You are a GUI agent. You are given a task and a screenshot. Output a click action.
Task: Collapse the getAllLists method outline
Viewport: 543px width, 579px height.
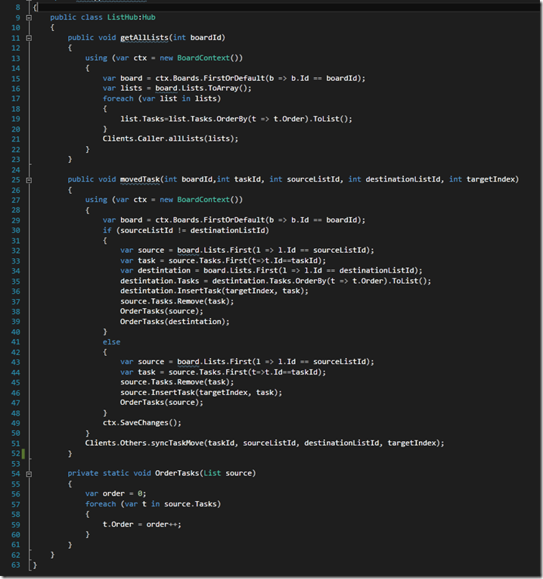tap(29, 38)
